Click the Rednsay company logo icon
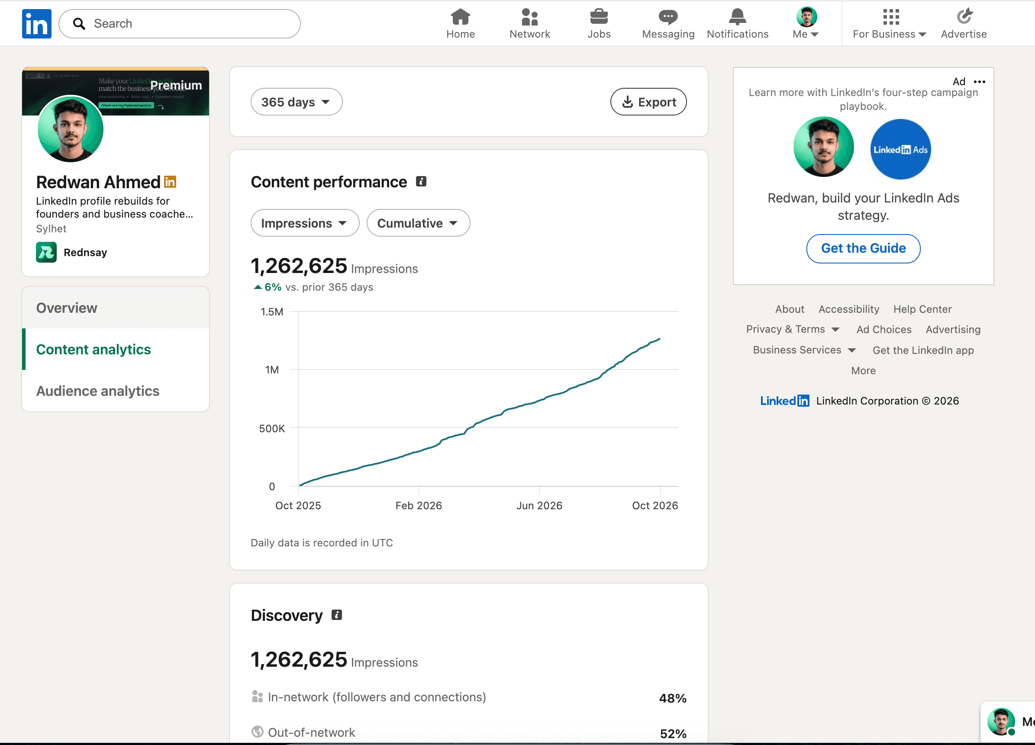The width and height of the screenshot is (1035, 745). (47, 252)
